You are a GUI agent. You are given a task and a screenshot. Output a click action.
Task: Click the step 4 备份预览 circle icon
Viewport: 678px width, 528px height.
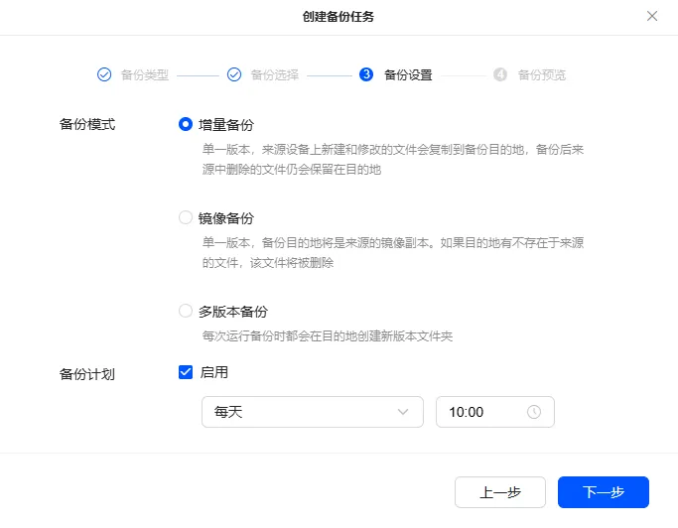[x=500, y=74]
